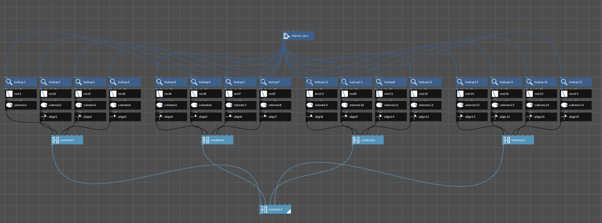Screen dimensions: 602x223
Task: Click the magnifier icon on lookup12
Action: 310,82
